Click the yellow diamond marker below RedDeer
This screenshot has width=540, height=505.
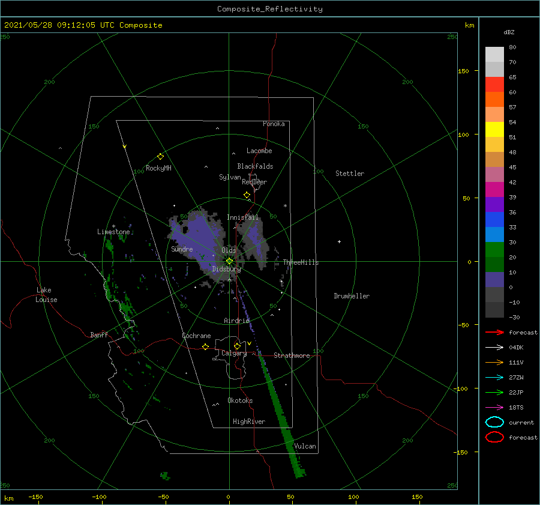tap(247, 195)
